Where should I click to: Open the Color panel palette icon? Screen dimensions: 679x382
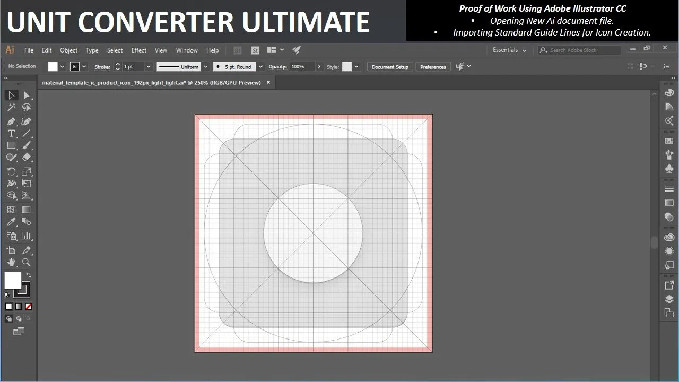pyautogui.click(x=669, y=93)
